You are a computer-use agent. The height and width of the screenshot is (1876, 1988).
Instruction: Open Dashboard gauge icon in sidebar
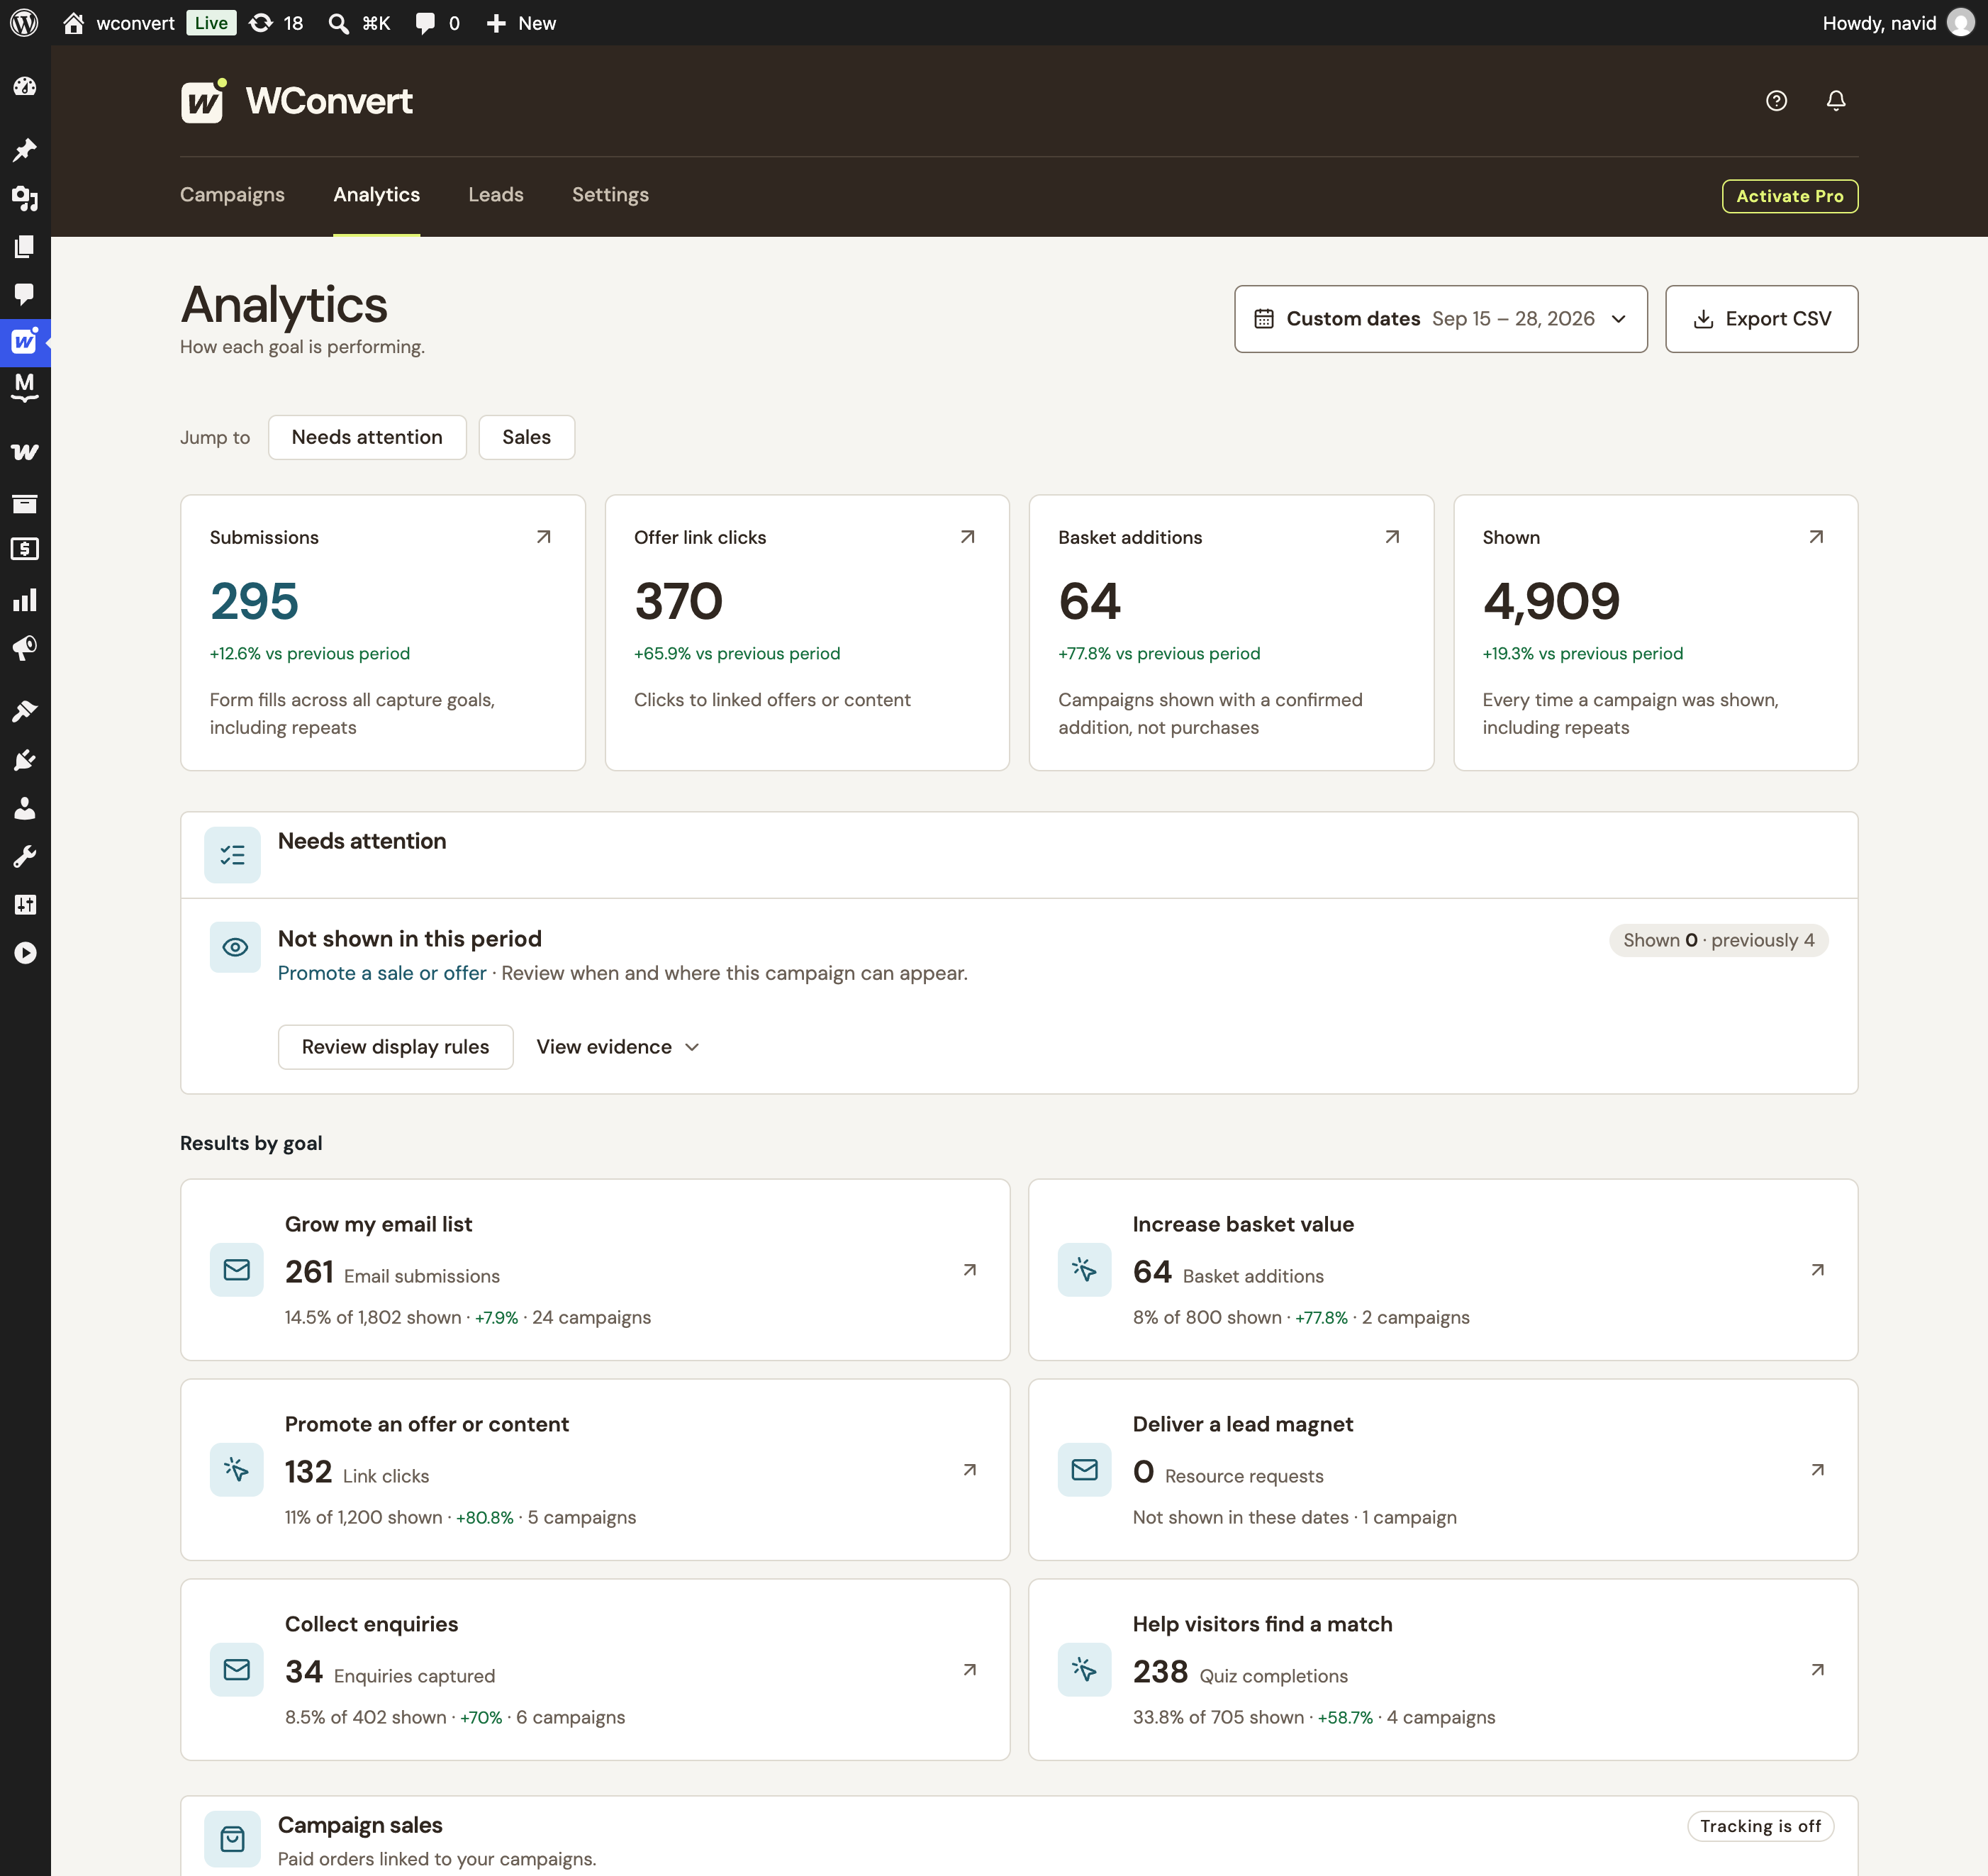click(25, 87)
